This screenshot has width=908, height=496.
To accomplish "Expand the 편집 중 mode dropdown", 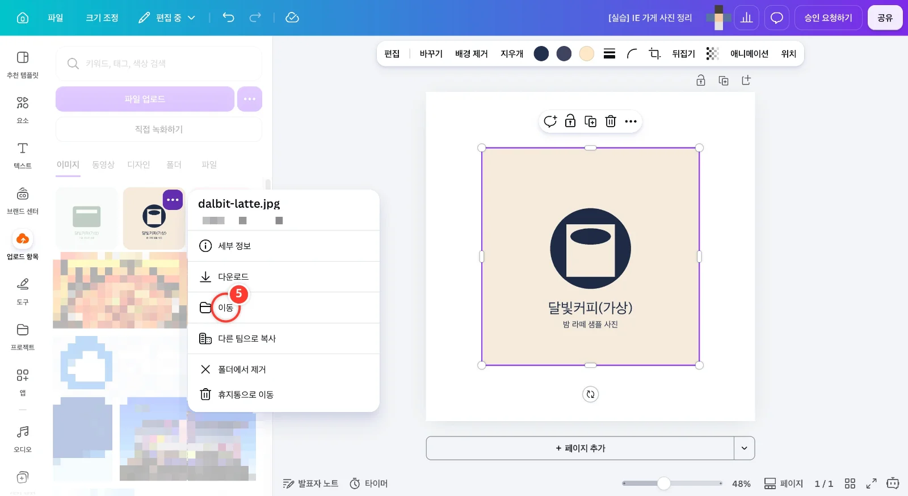I will 167,18.
